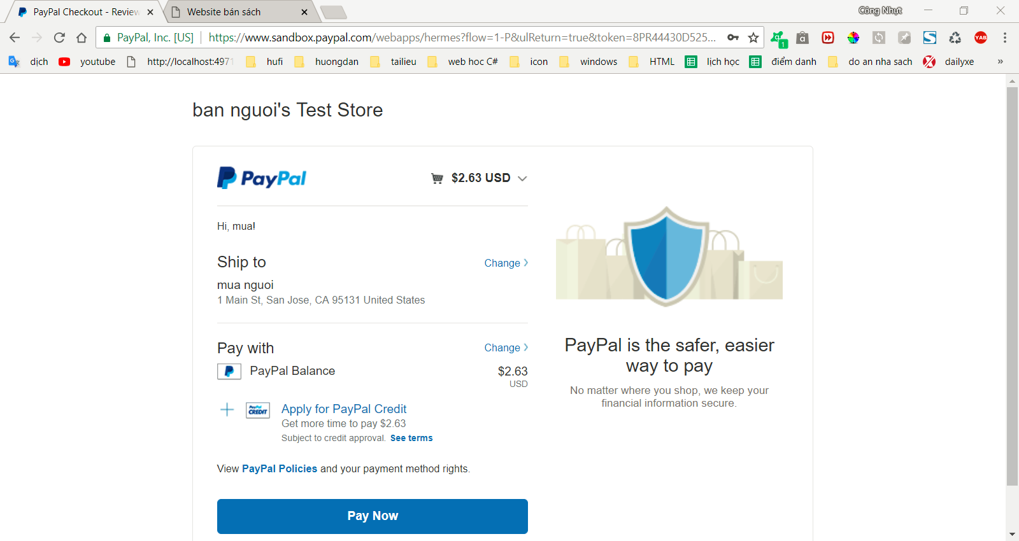Viewport: 1019px width, 541px height.
Task: Open the dailyxe bookmark
Action: click(x=949, y=62)
